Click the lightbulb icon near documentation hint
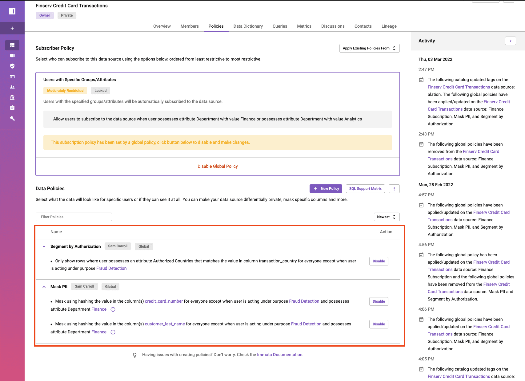The image size is (525, 381). tap(135, 355)
